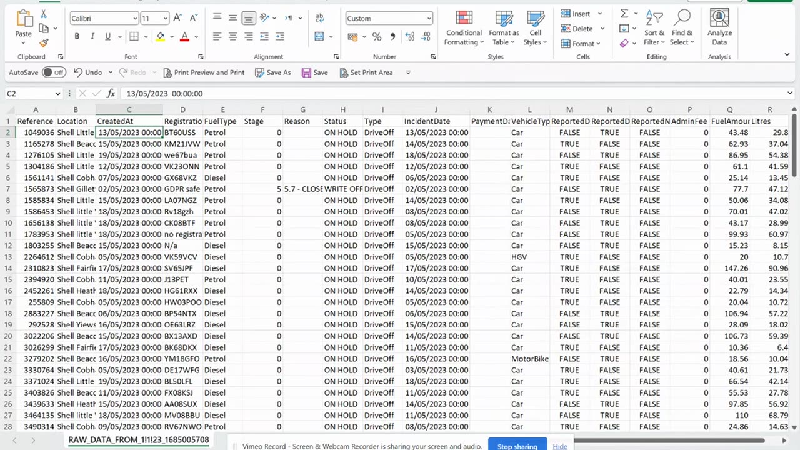
Task: Select Middle Align icon
Action: tap(232, 17)
